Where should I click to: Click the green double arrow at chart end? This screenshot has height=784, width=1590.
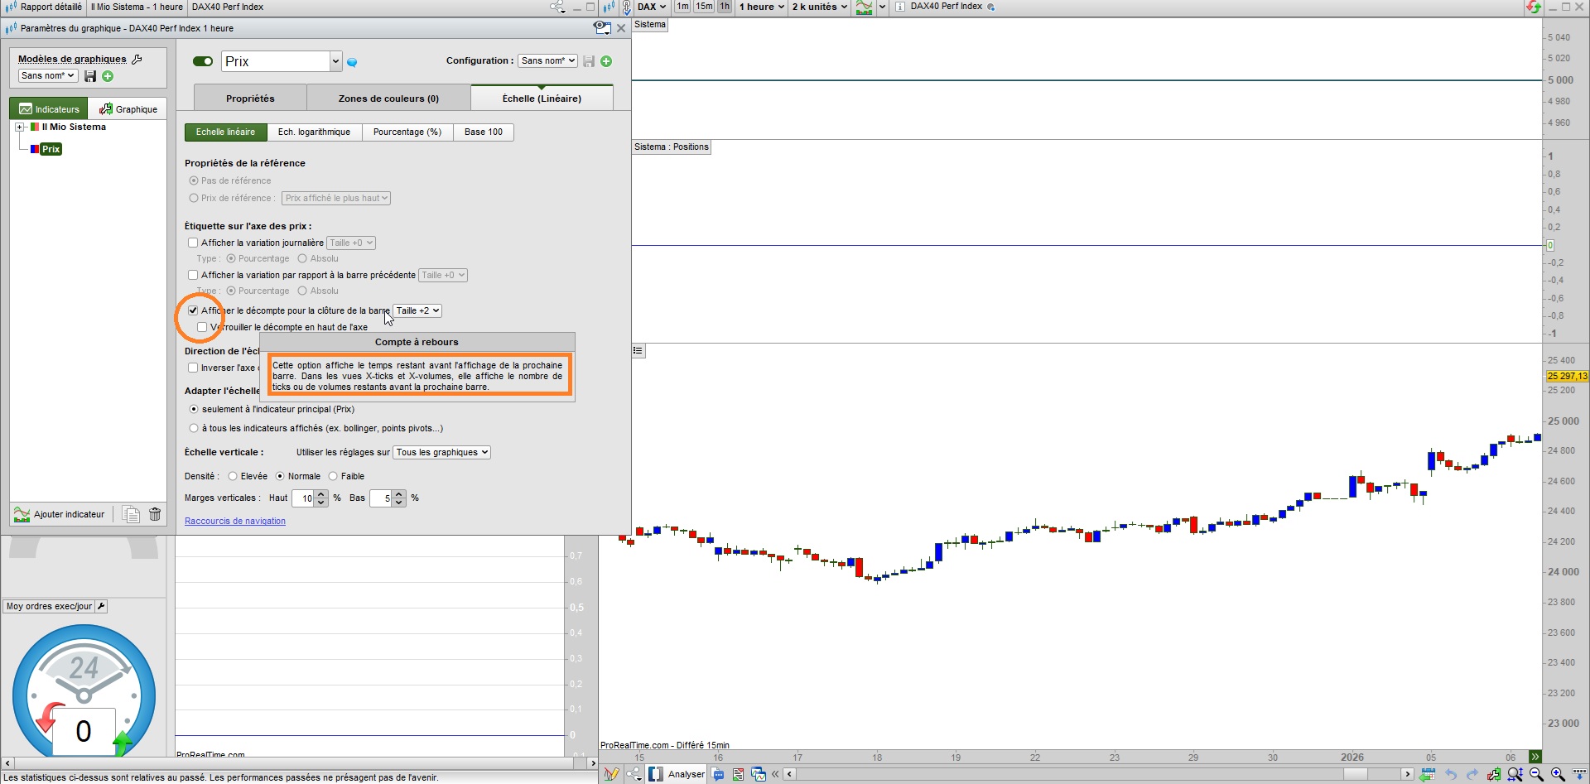pyautogui.click(x=1535, y=757)
